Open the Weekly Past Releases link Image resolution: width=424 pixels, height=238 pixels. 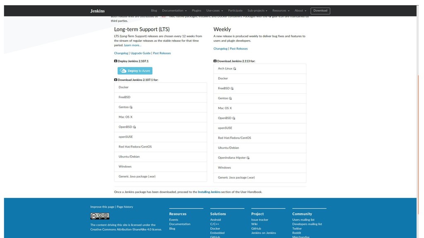tap(238, 49)
